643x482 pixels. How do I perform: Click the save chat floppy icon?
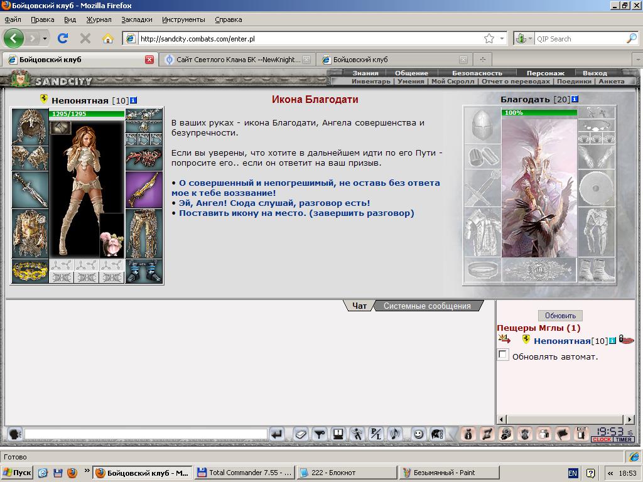pos(338,434)
